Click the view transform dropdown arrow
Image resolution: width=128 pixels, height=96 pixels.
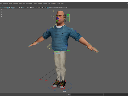coord(66,7)
